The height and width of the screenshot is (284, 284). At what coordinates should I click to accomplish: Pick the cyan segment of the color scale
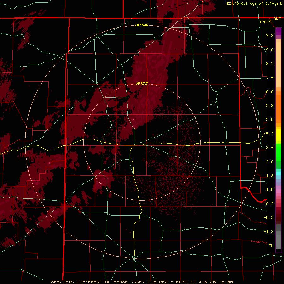tap(279, 174)
